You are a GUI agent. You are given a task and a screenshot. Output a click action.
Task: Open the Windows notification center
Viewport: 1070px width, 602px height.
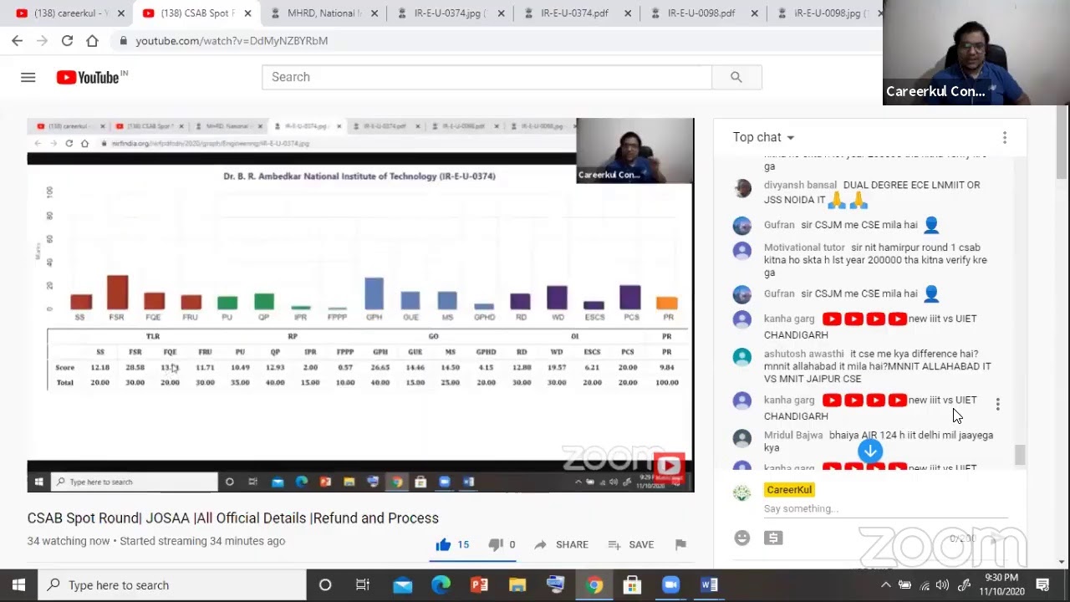(x=1043, y=585)
